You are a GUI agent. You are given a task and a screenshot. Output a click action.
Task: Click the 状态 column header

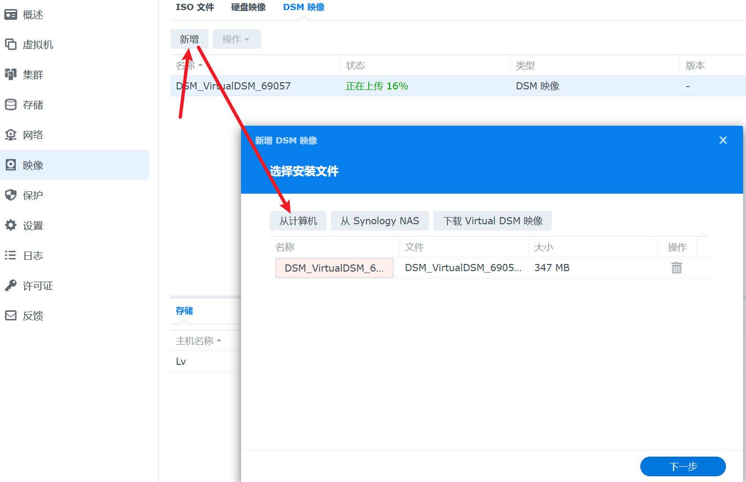click(425, 66)
